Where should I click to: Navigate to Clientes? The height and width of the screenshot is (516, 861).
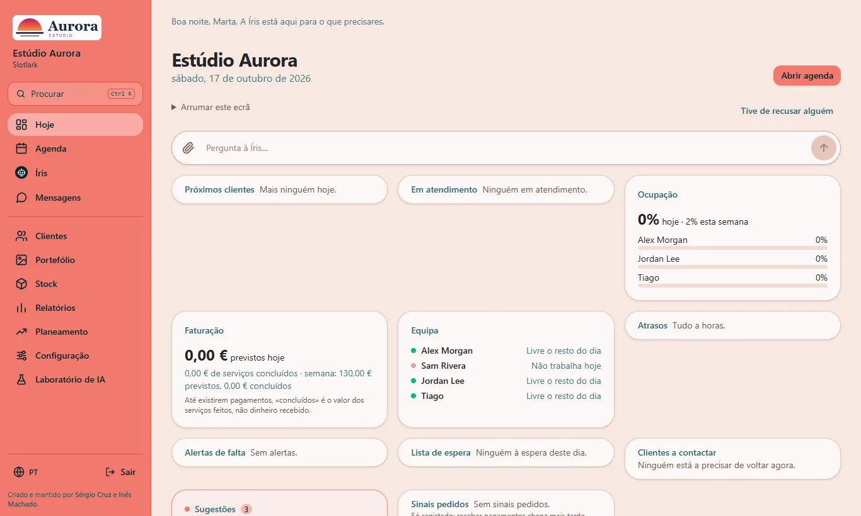pos(75,236)
